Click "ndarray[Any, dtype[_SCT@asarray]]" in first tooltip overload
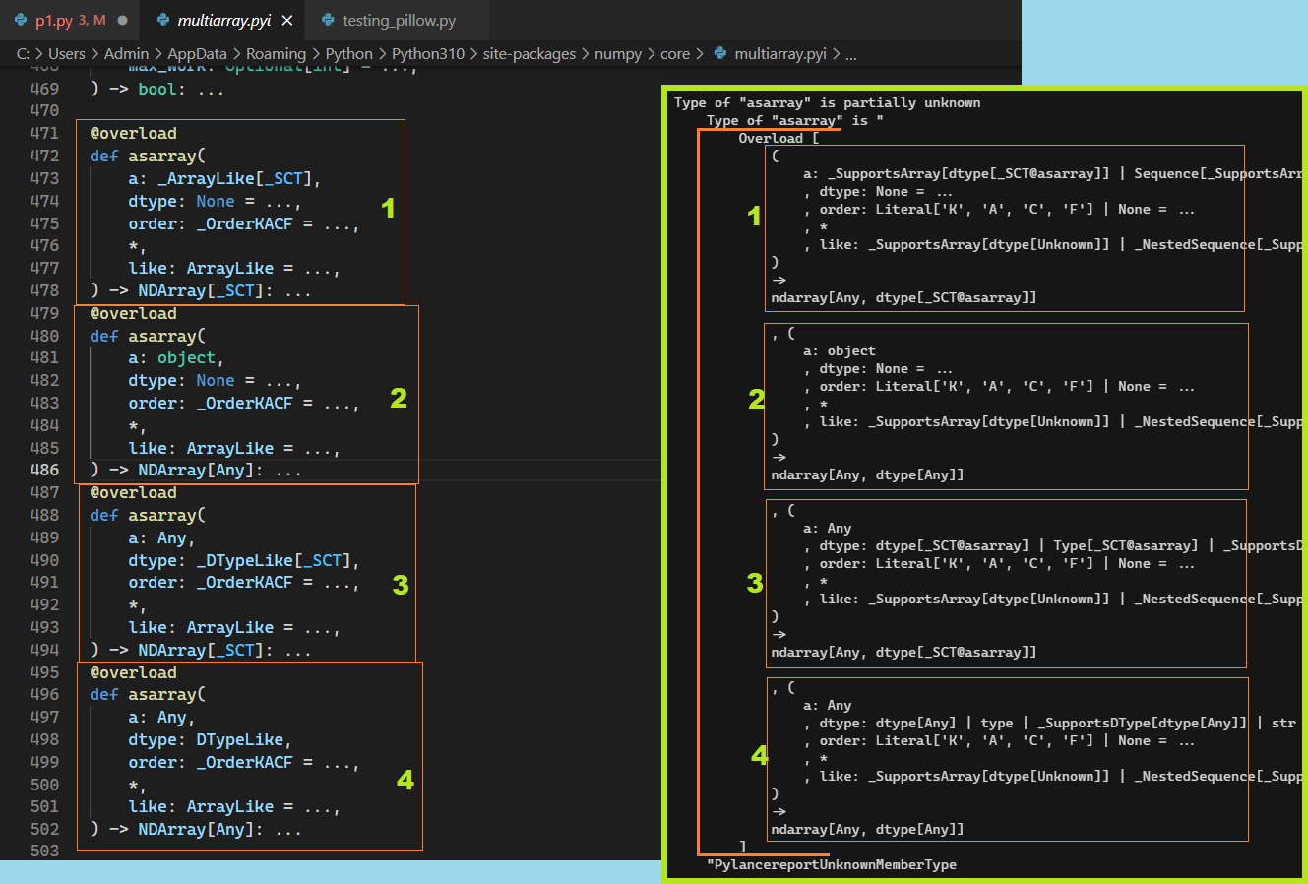 click(903, 297)
